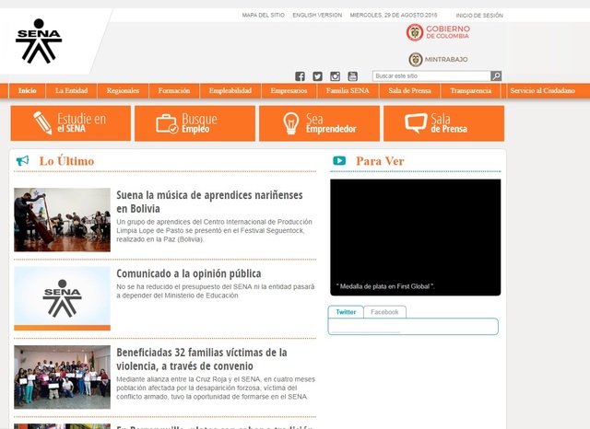Click summary 'Mediante alianza entre la Cruz Roja'
Viewport: 590px width, 429px height.
pos(216,388)
